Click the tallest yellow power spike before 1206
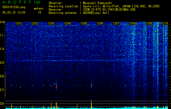Image resolution: width=171 pixels, height=109 pixels. coord(91,104)
